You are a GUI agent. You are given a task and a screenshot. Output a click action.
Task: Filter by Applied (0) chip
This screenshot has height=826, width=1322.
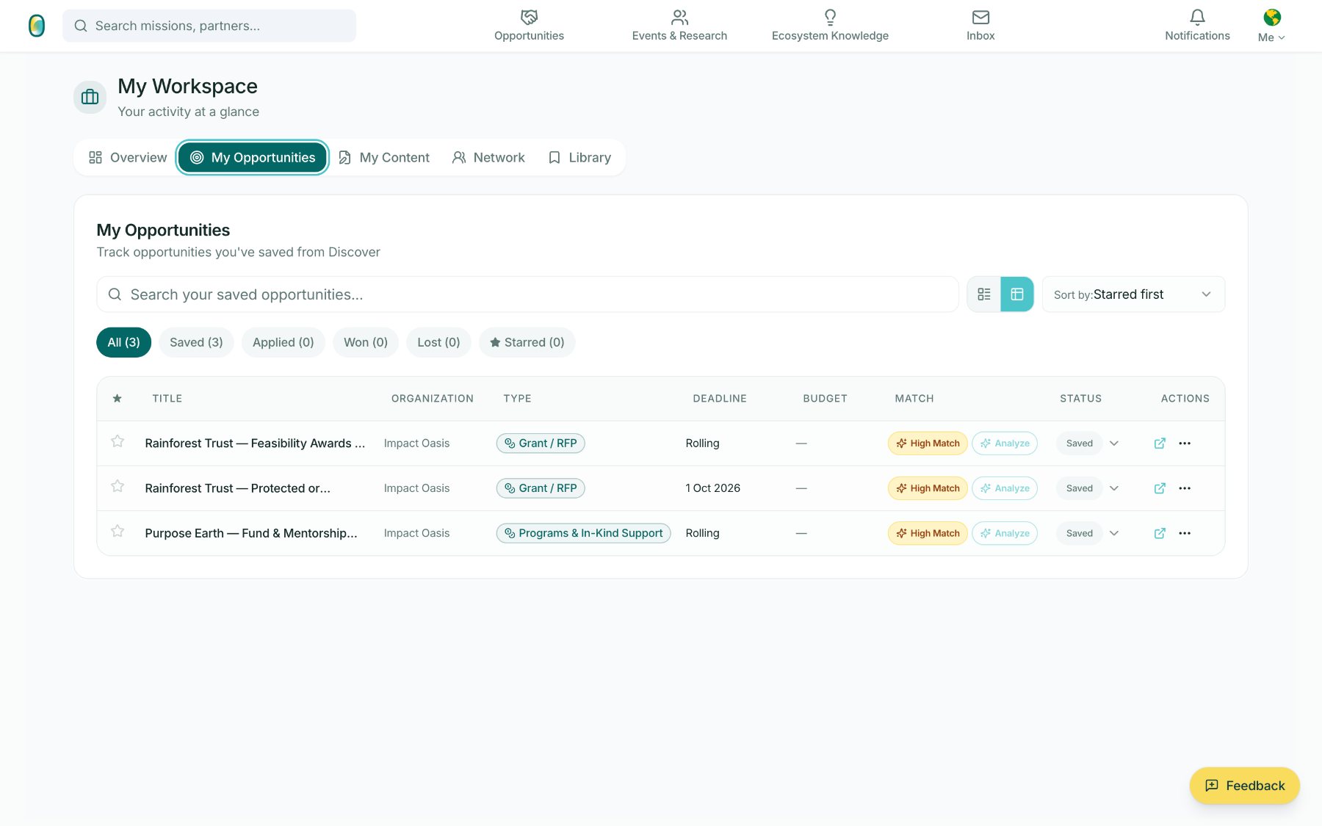283,342
